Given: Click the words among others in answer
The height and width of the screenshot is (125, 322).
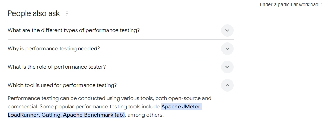Looking at the screenshot, I should (x=145, y=115).
